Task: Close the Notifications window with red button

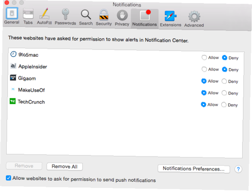Action: click(x=7, y=3)
